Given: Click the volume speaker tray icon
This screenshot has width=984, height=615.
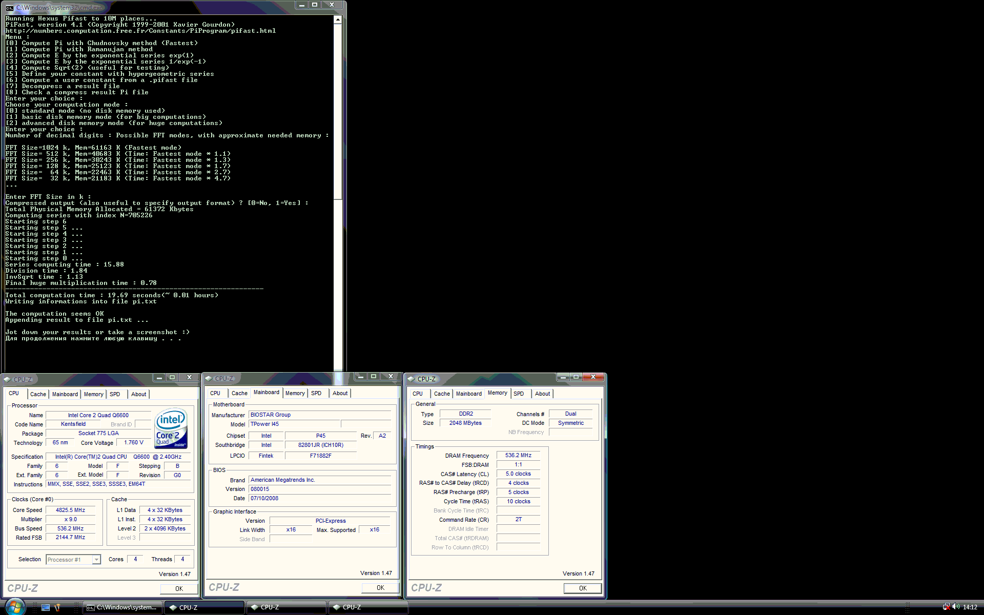Looking at the screenshot, I should tap(956, 607).
